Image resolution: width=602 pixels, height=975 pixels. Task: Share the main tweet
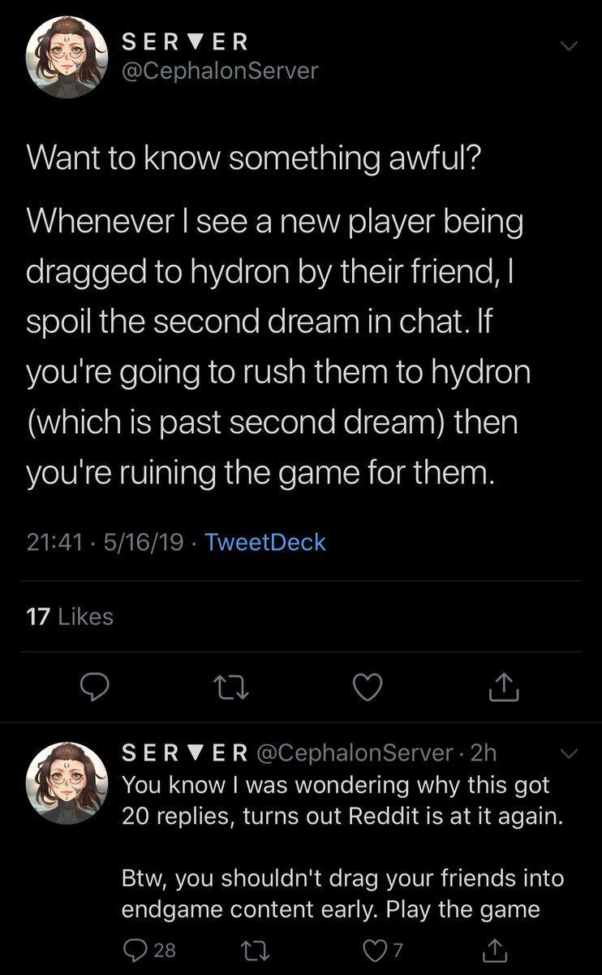(503, 688)
